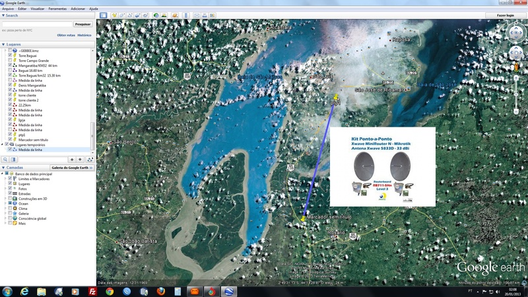Image resolution: width=528 pixels, height=297 pixels.
Task: Click the Places panel view toggle icon
Action: [x=13, y=160]
